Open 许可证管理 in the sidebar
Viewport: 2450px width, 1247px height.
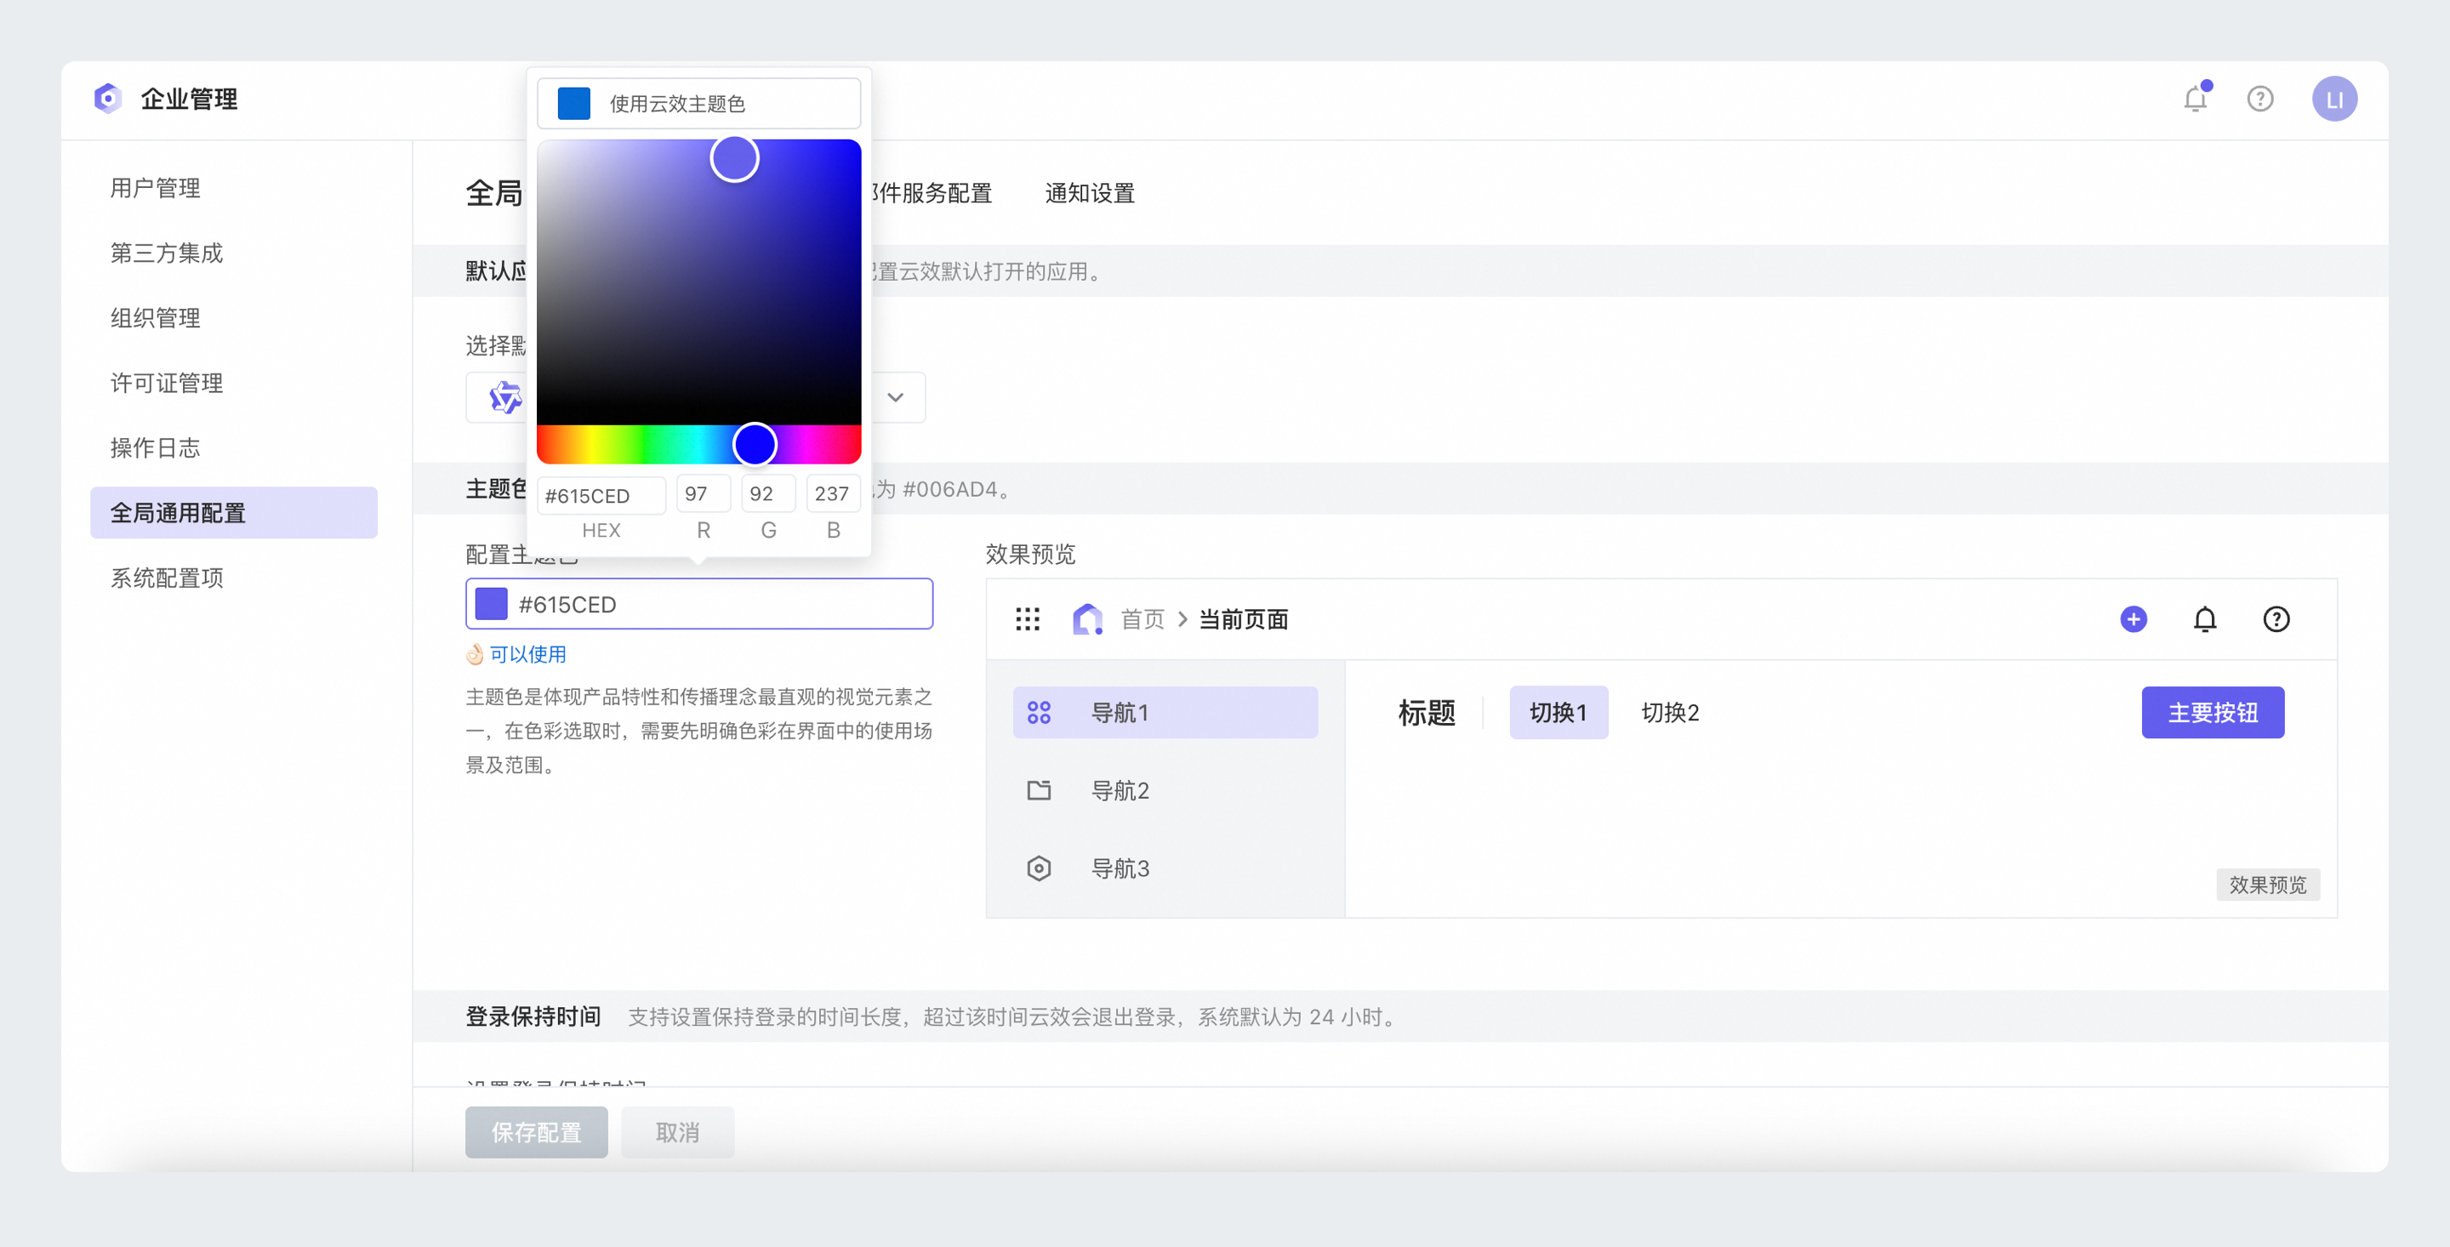pyautogui.click(x=167, y=384)
